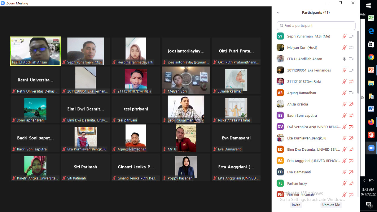Click the muted mic icon for Agung Ramadhan
The image size is (377, 212).
344,93
